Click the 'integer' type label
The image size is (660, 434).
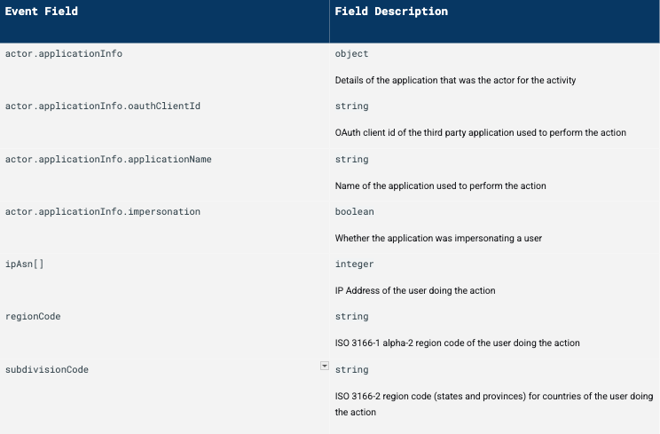pos(354,264)
